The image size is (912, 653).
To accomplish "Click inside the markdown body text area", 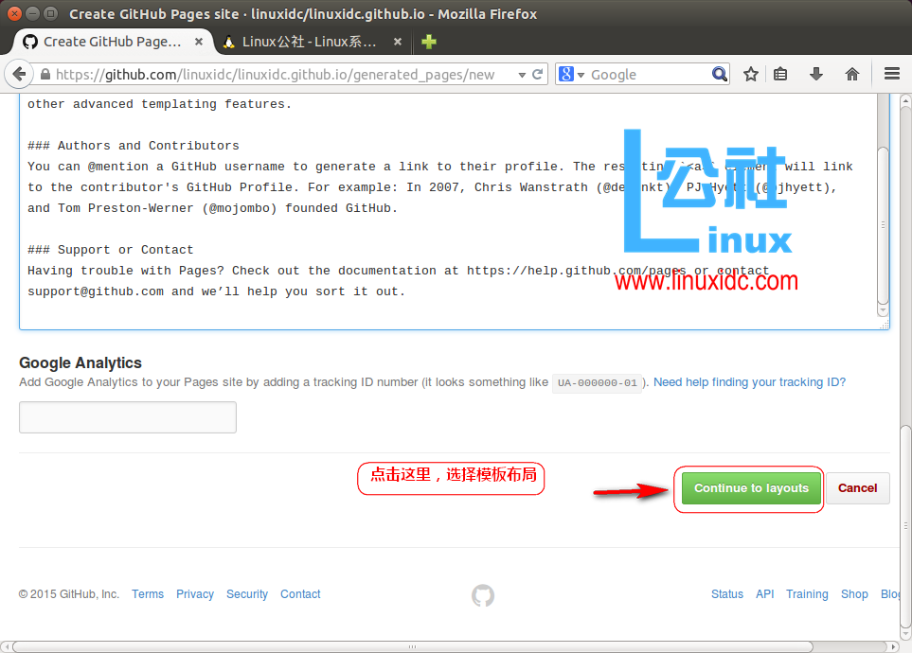I will coord(448,212).
